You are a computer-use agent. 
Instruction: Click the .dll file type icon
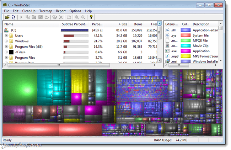(x=167, y=30)
